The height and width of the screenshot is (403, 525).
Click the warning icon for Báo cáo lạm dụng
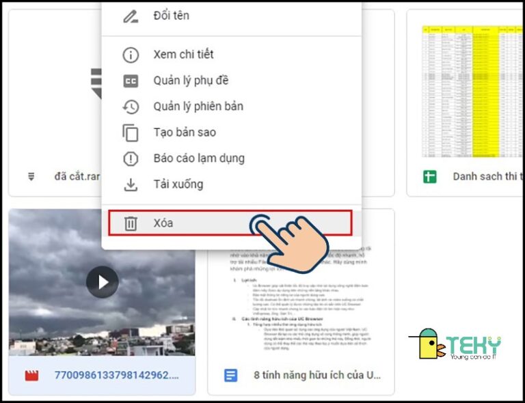130,158
